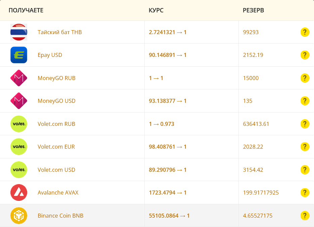Show reserve help for Binance Coin BNB
Screen dimensions: 314x227
tap(305, 216)
